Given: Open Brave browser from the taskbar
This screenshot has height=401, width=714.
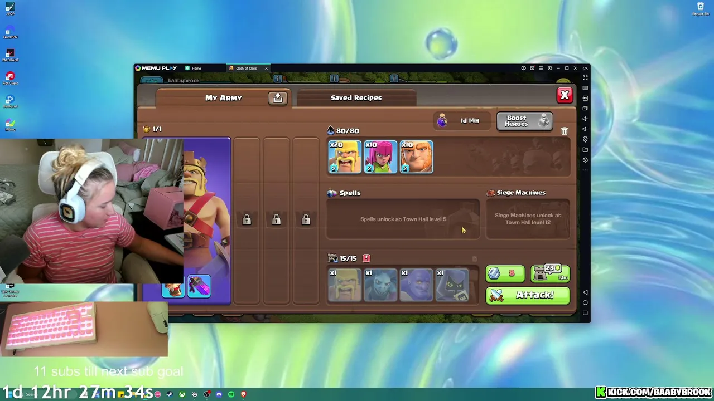Looking at the screenshot, I should (243, 394).
